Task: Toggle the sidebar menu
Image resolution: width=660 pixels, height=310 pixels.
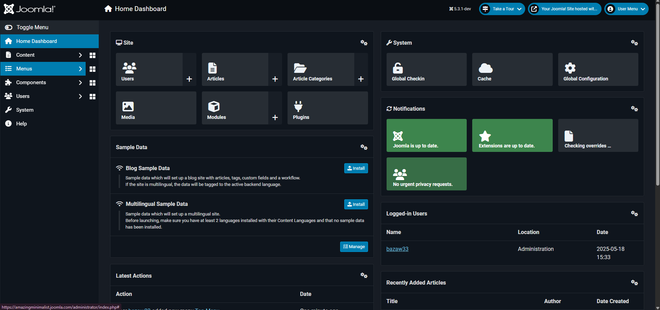Action: [x=28, y=27]
